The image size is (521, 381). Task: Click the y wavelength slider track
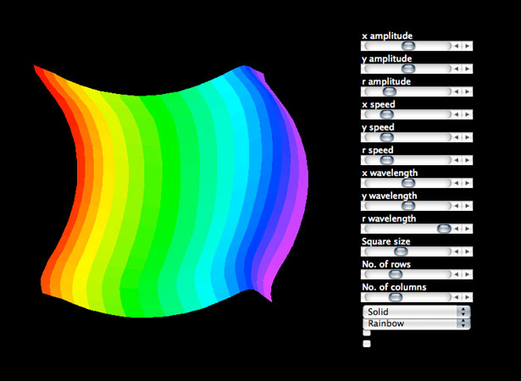coord(407,206)
